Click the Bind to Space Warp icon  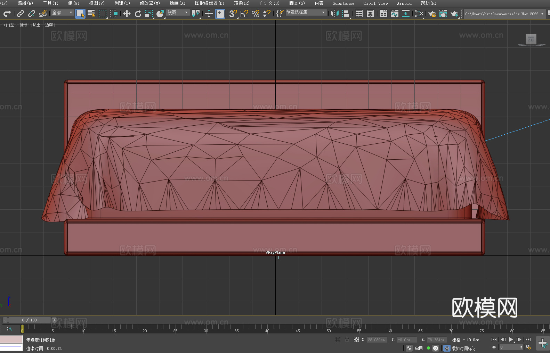tap(43, 14)
